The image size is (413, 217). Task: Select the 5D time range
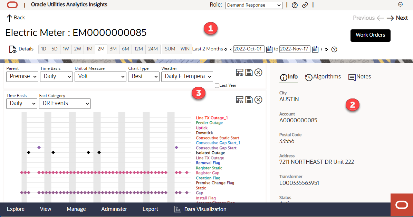point(55,49)
